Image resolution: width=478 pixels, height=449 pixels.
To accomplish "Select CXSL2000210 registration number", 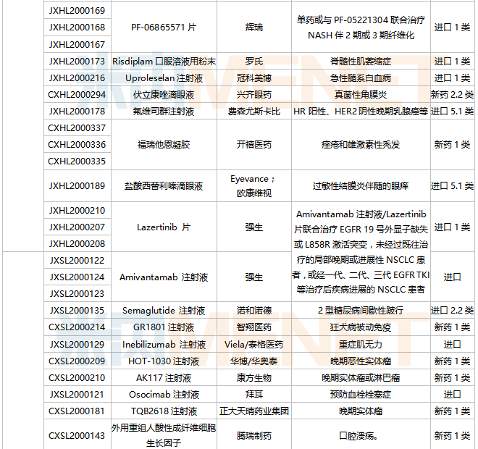I will pos(77,378).
